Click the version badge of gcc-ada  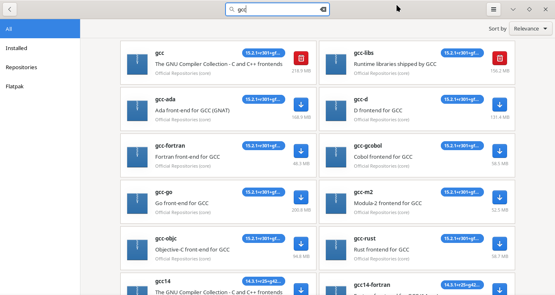click(x=264, y=99)
